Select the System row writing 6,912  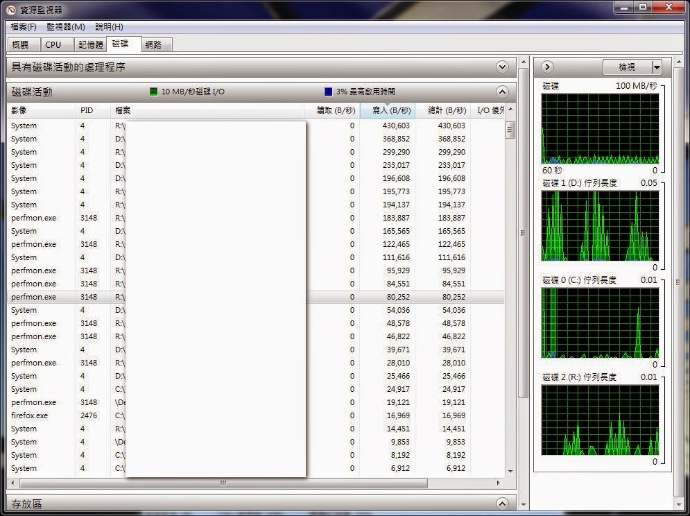coord(256,468)
